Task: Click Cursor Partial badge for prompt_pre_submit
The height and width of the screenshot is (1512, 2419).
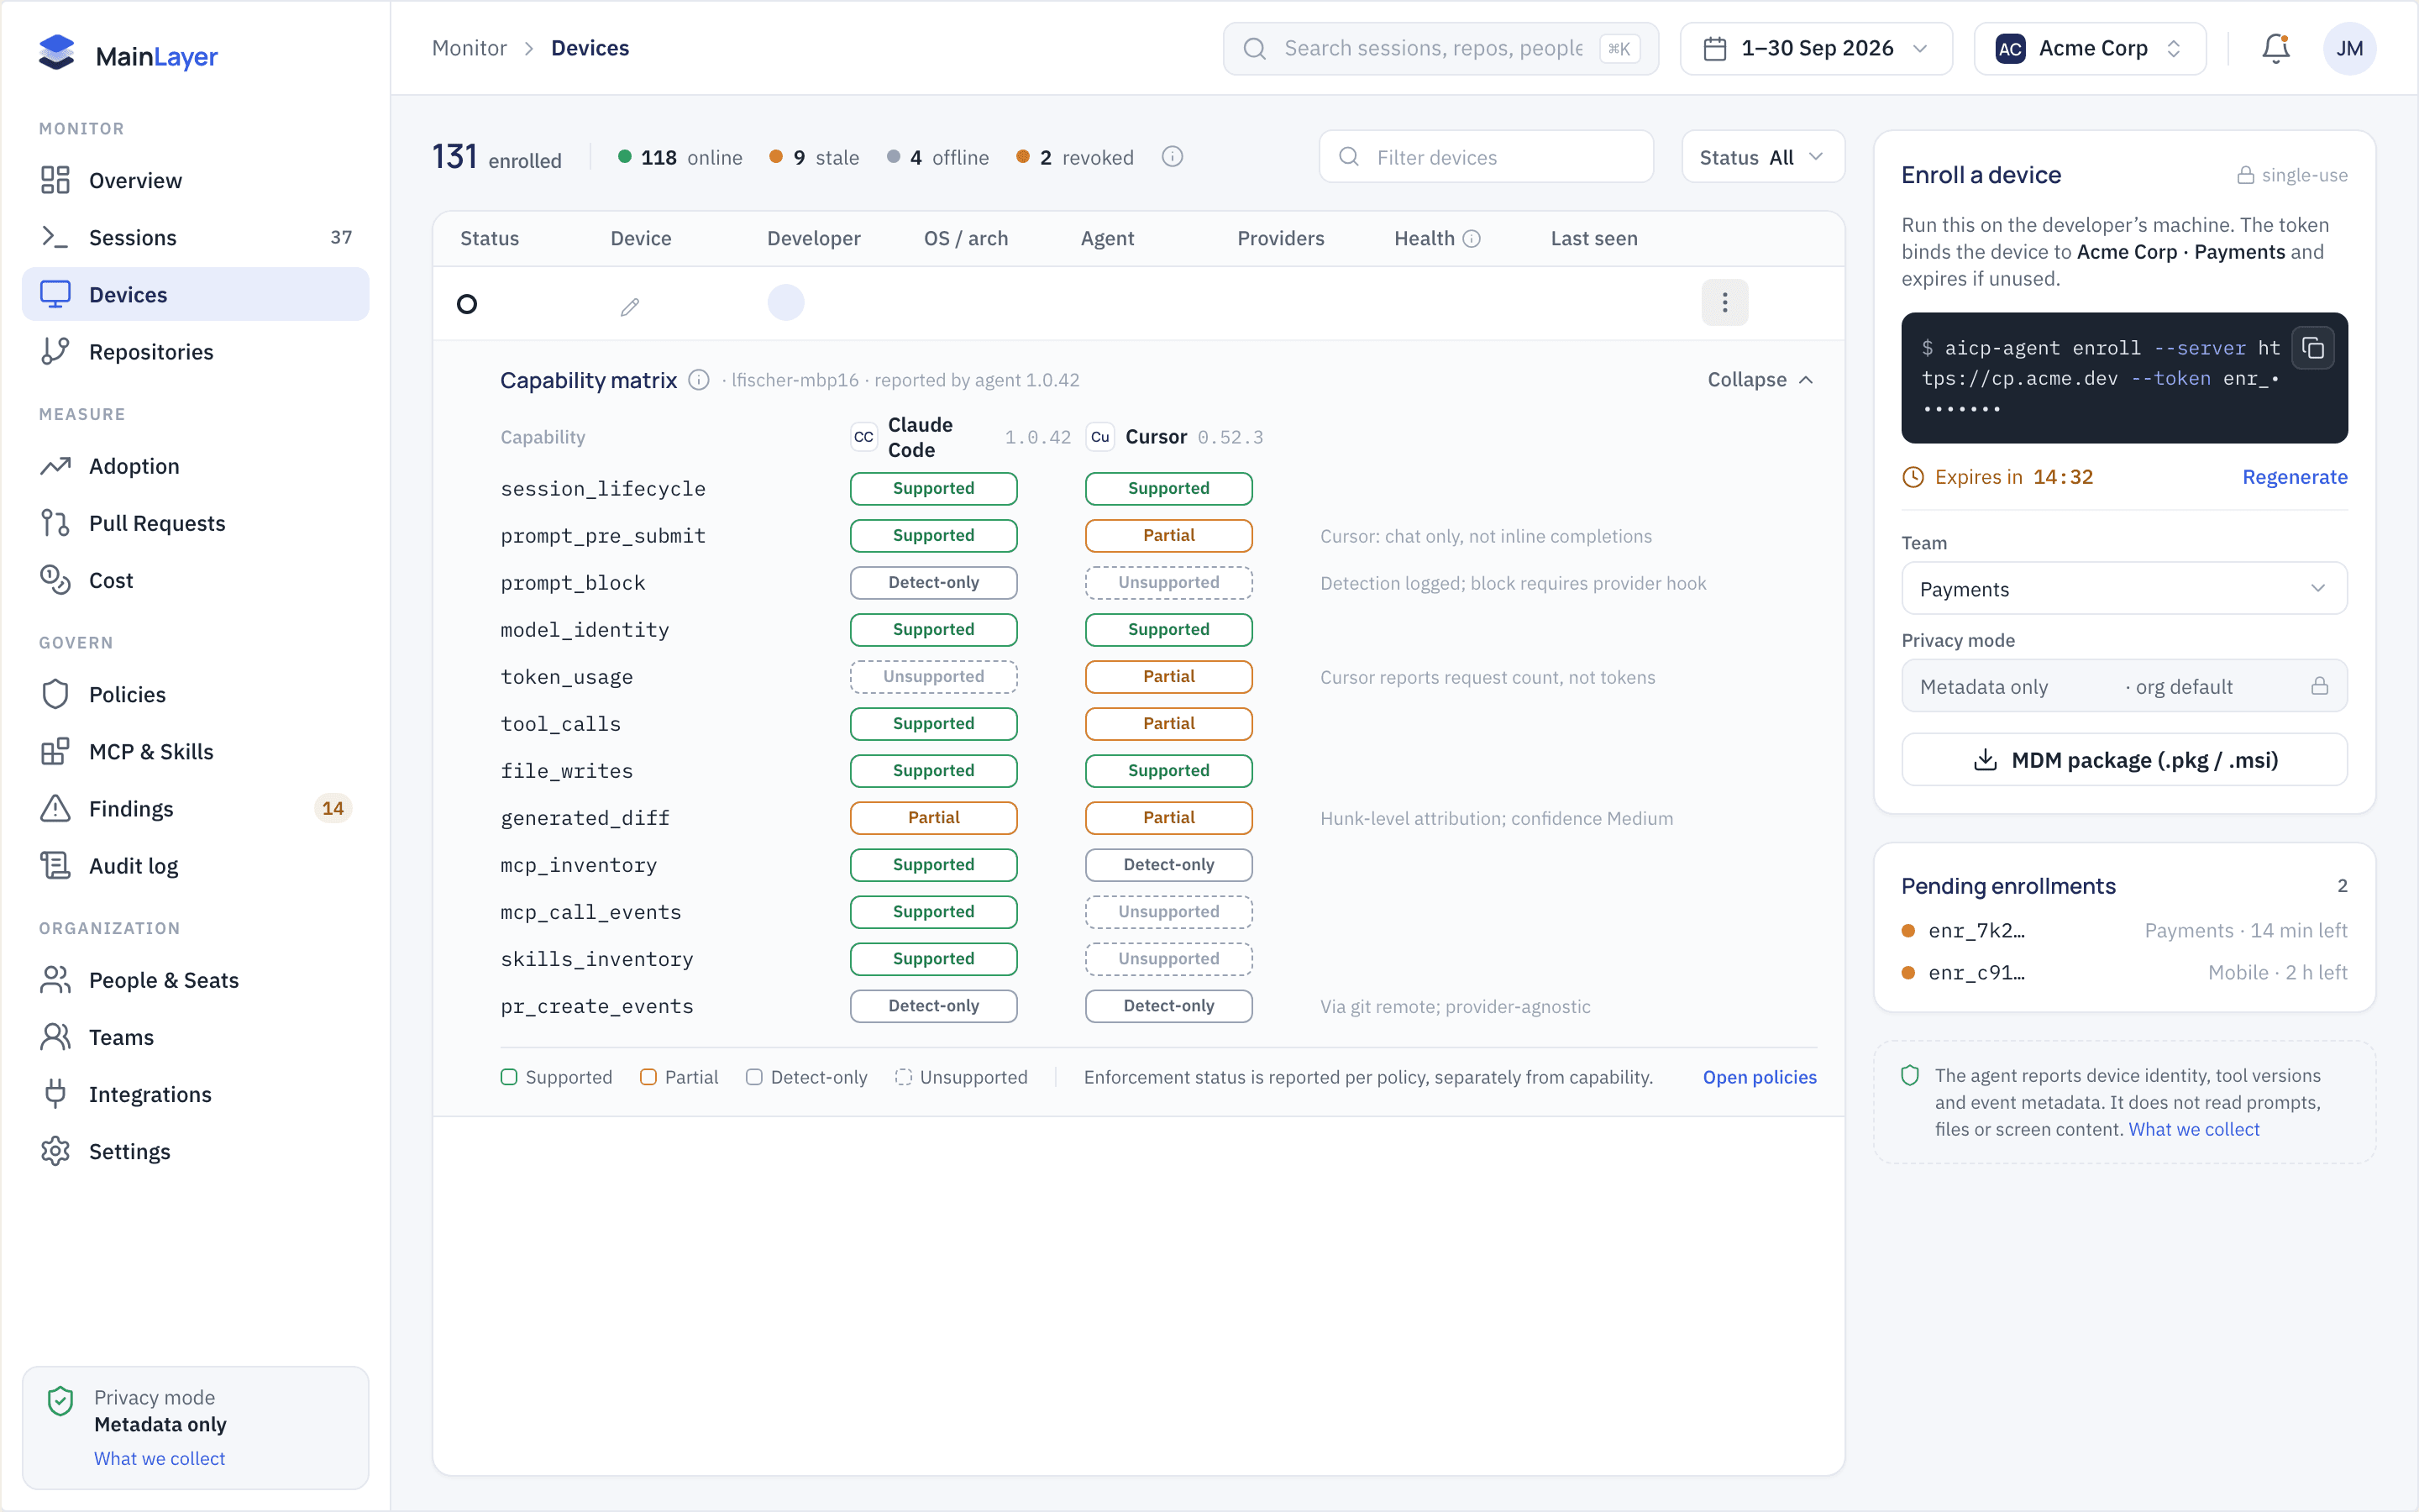Action: (x=1168, y=536)
